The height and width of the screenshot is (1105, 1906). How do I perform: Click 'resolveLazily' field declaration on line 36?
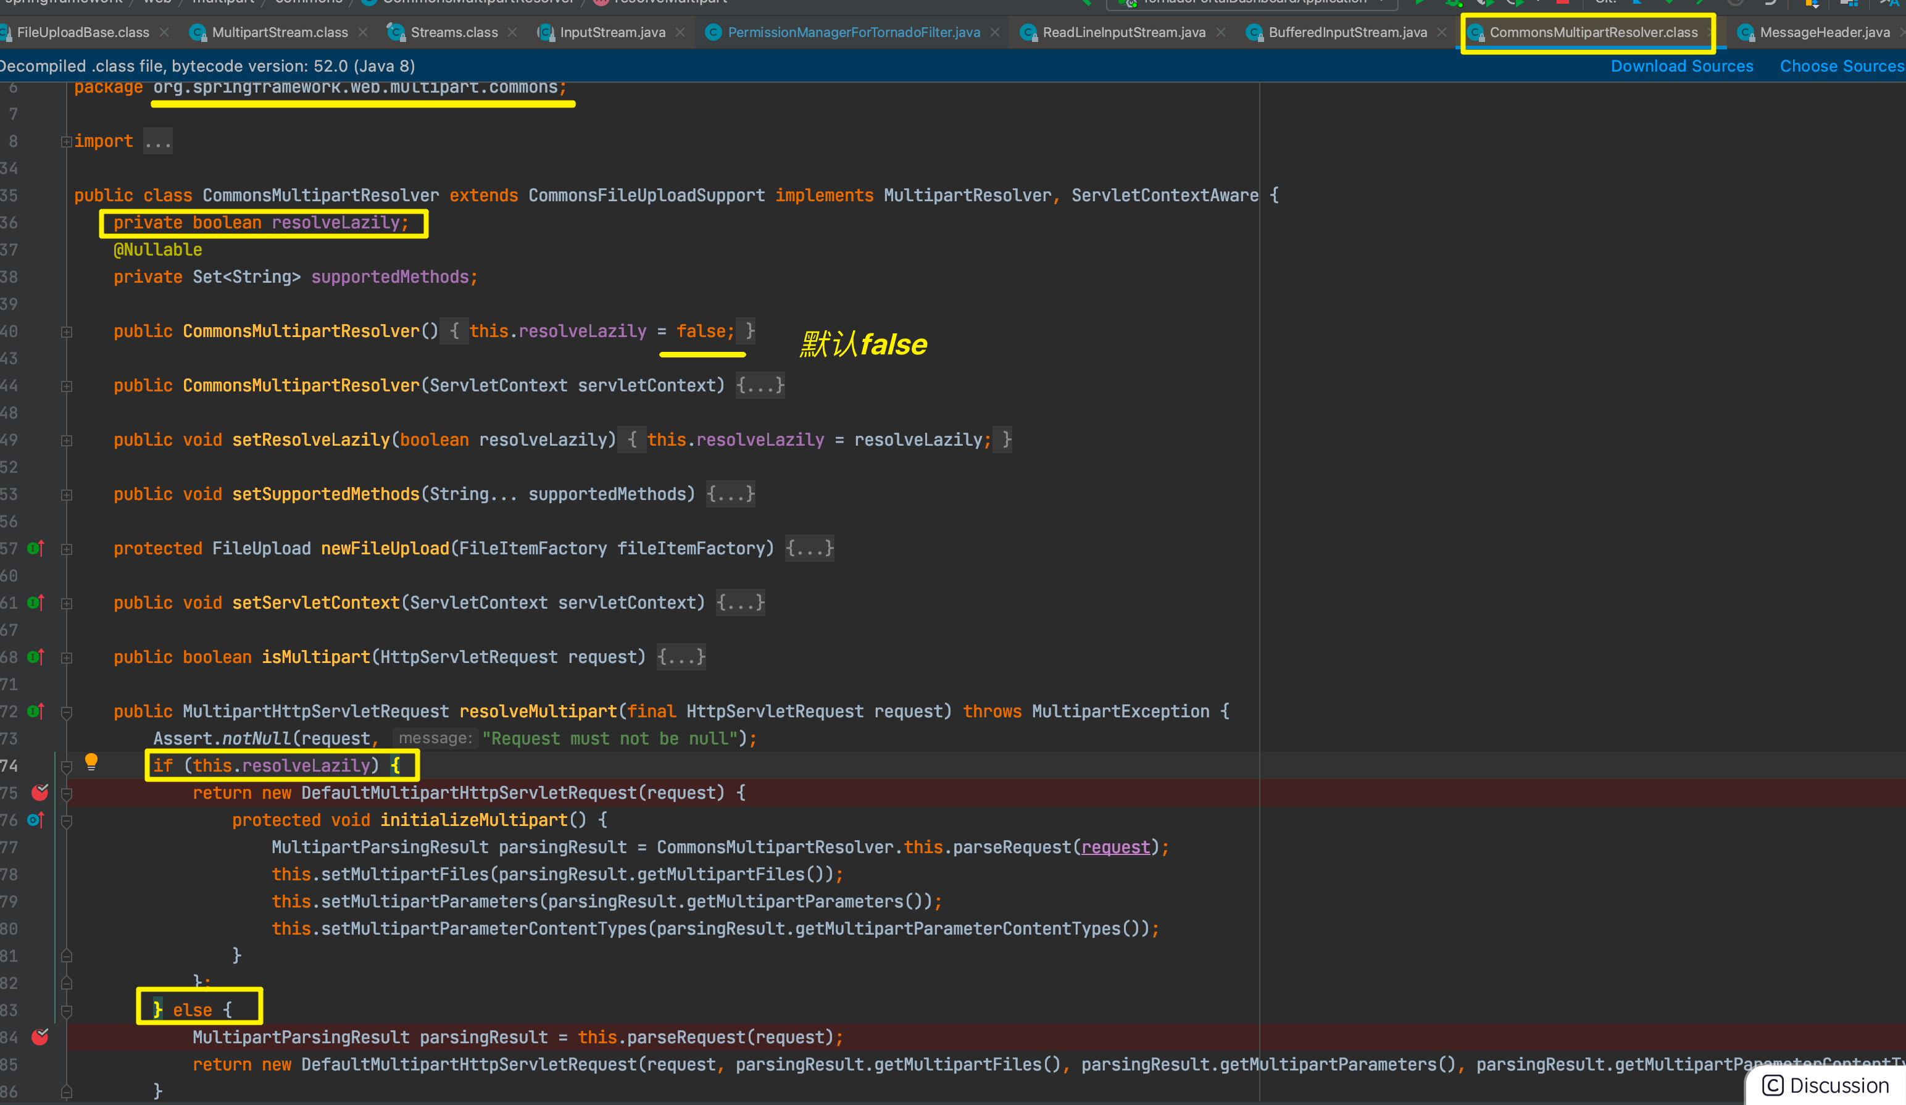(x=336, y=222)
